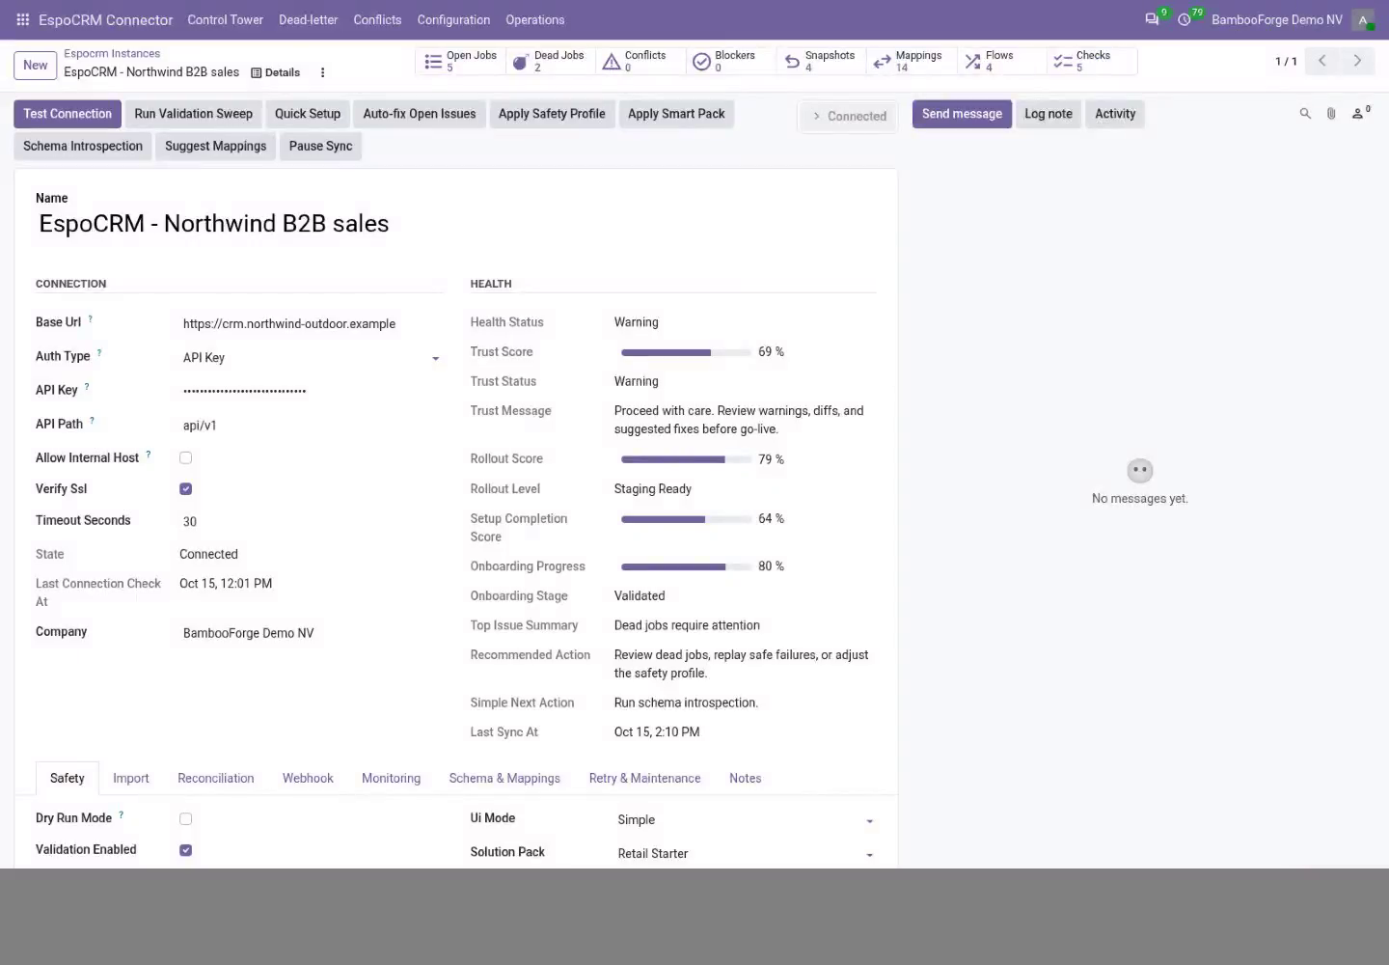This screenshot has height=965, width=1389.
Task: Open the Company field dropdown
Action: tap(313, 633)
